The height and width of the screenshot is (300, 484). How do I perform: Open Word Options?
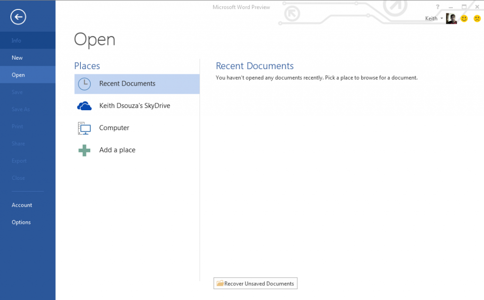click(28, 222)
